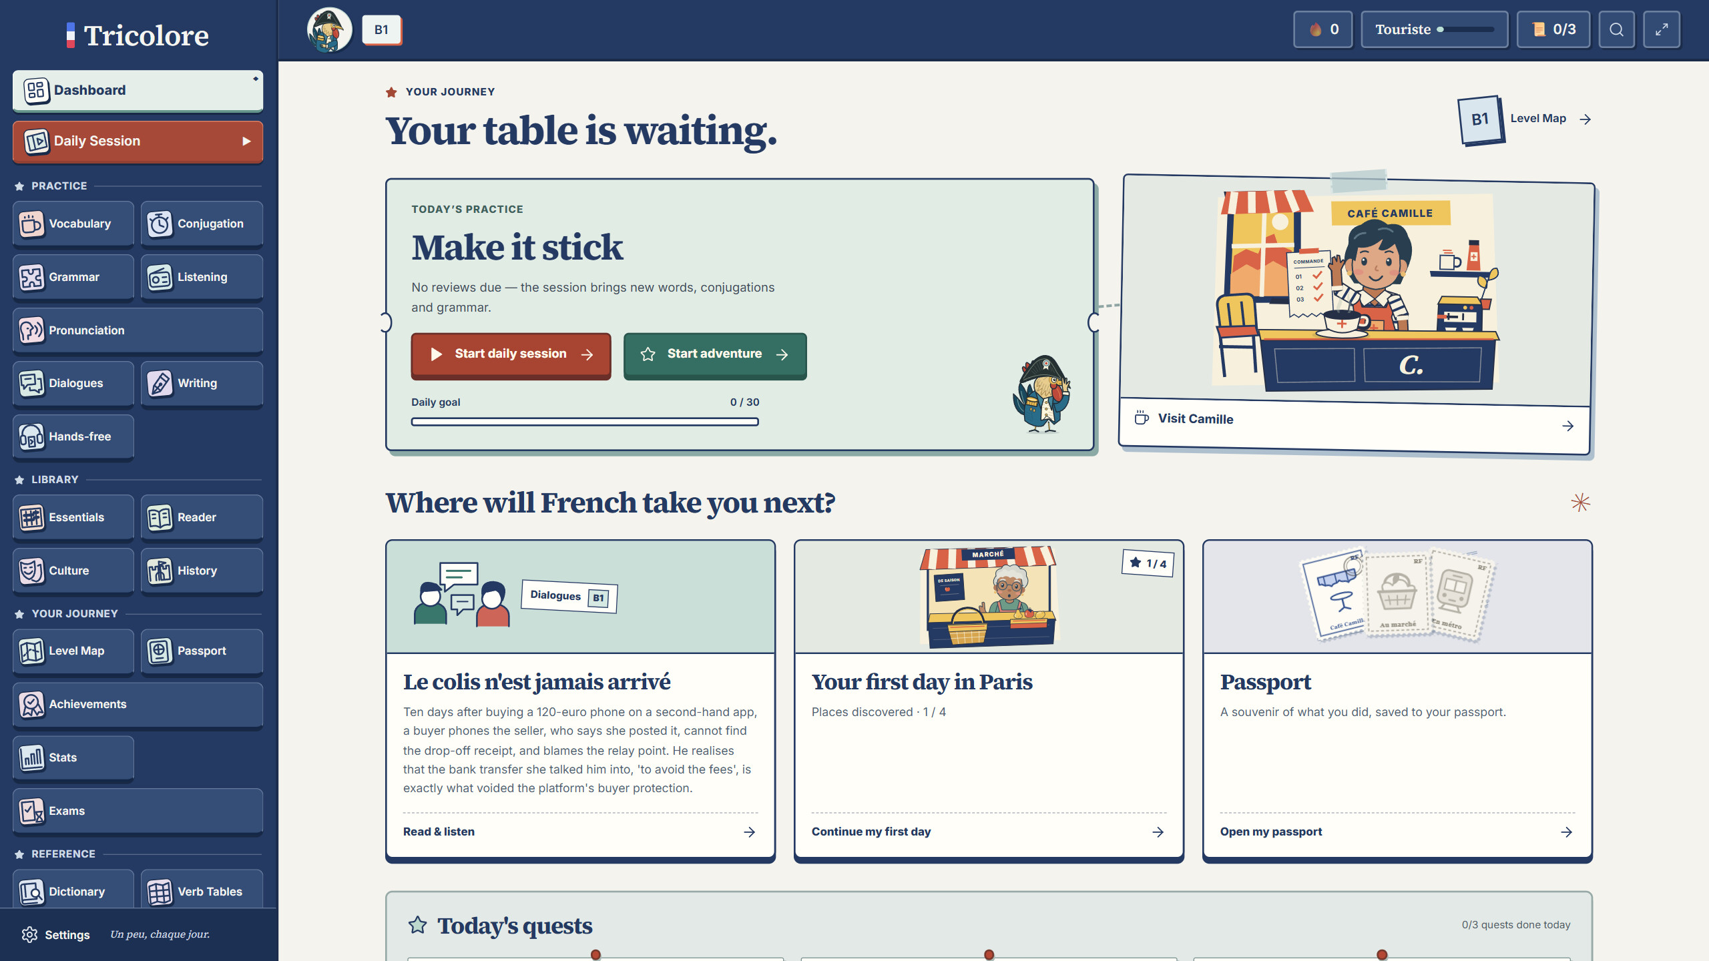
Task: Click the Café Camille illustration
Action: 1355,291
